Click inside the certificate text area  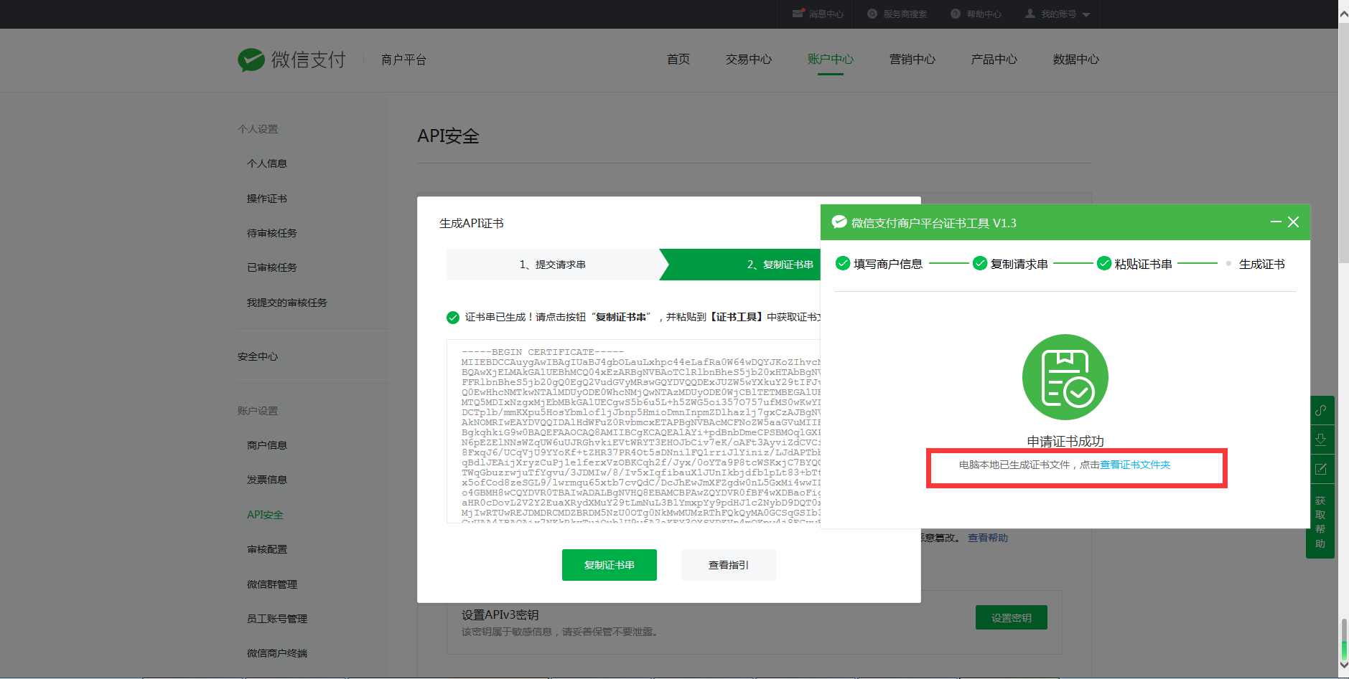point(634,432)
